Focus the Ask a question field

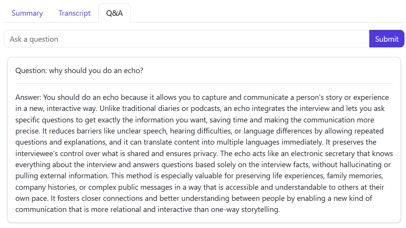186,39
